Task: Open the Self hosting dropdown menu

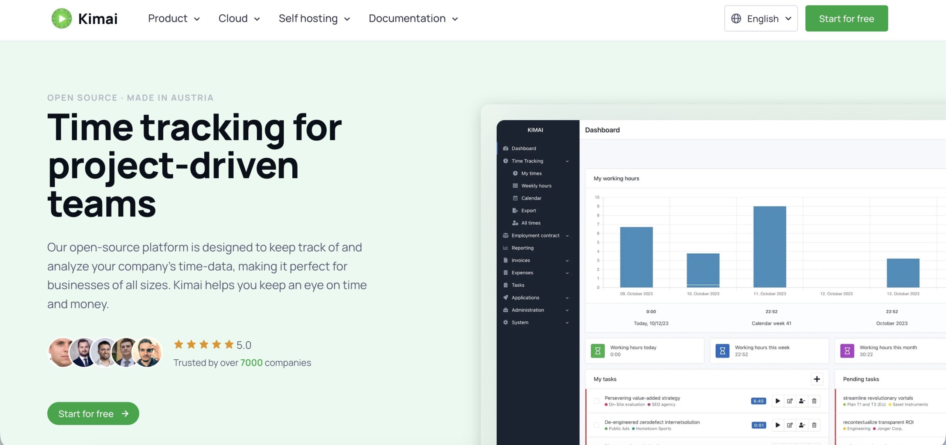Action: coord(314,18)
